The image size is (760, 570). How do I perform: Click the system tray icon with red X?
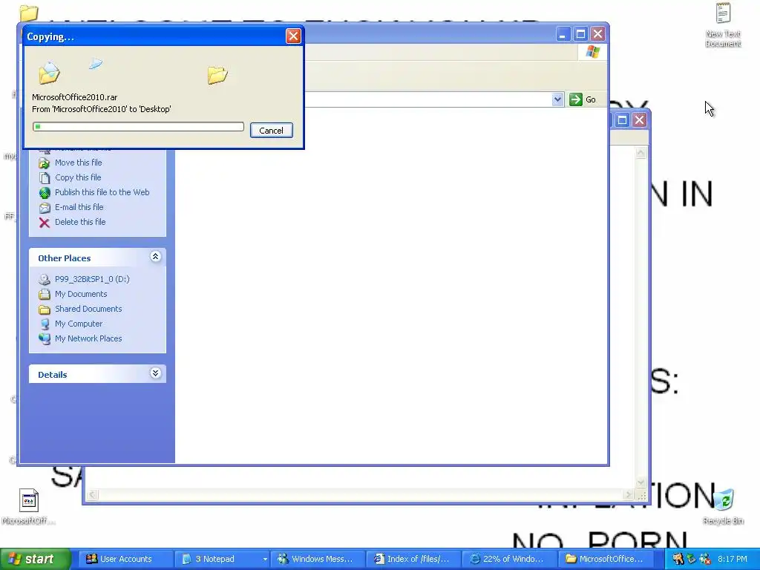705,559
